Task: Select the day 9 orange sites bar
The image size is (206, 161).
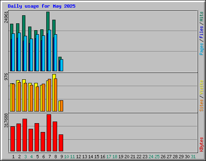Action: [x=62, y=106]
